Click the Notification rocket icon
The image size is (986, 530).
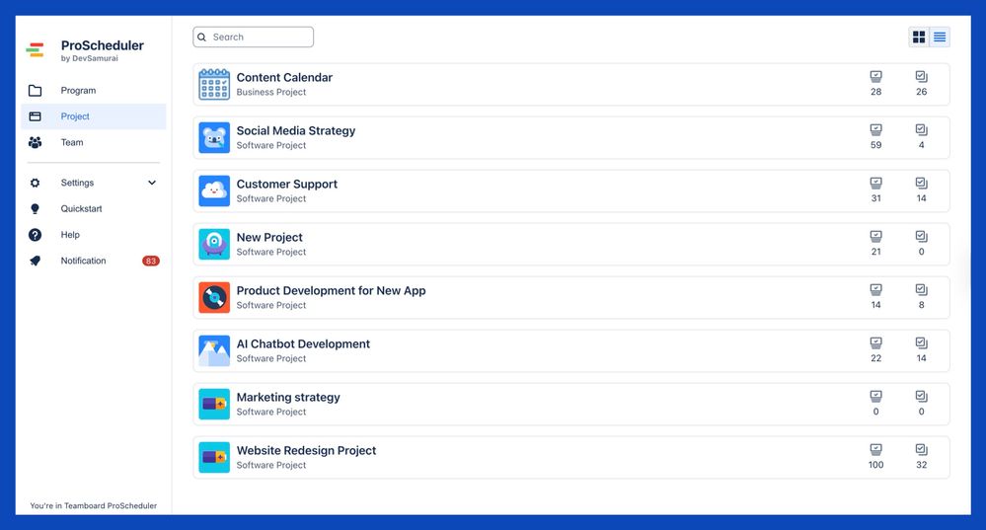pos(36,261)
